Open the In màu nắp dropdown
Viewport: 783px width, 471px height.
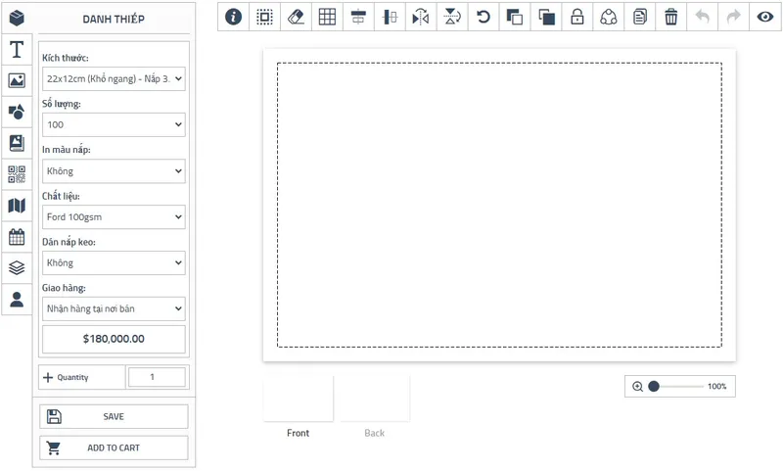pyautogui.click(x=114, y=170)
